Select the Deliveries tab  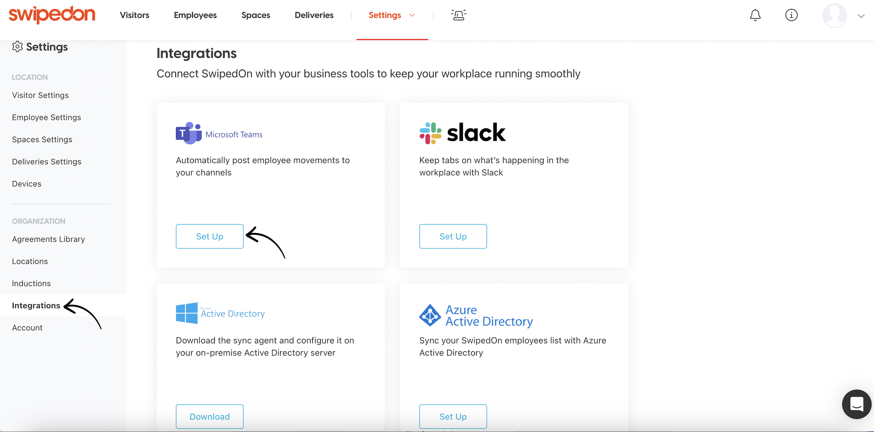[314, 15]
